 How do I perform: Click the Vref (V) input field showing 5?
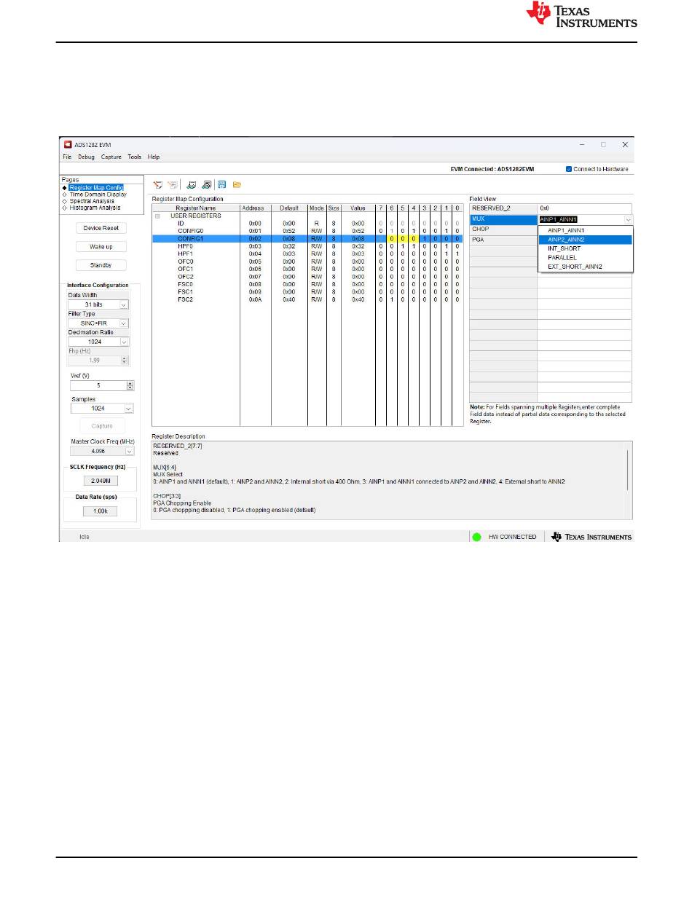tap(98, 385)
